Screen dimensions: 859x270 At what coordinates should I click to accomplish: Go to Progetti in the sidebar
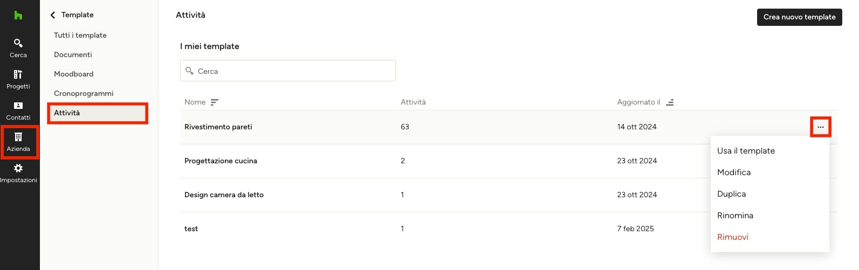[18, 79]
